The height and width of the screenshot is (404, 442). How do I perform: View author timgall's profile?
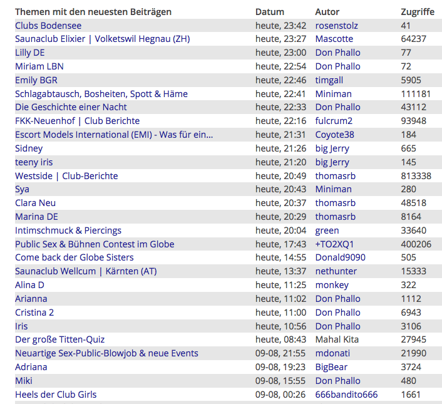[329, 80]
